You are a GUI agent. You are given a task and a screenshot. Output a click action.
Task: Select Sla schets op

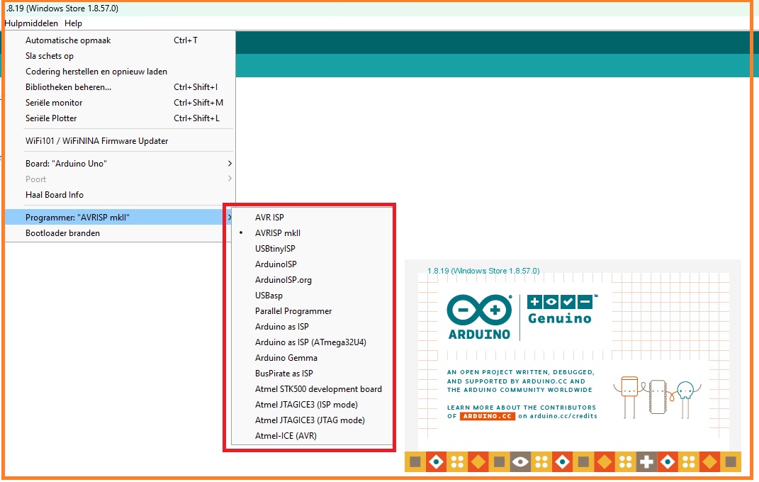120,56
